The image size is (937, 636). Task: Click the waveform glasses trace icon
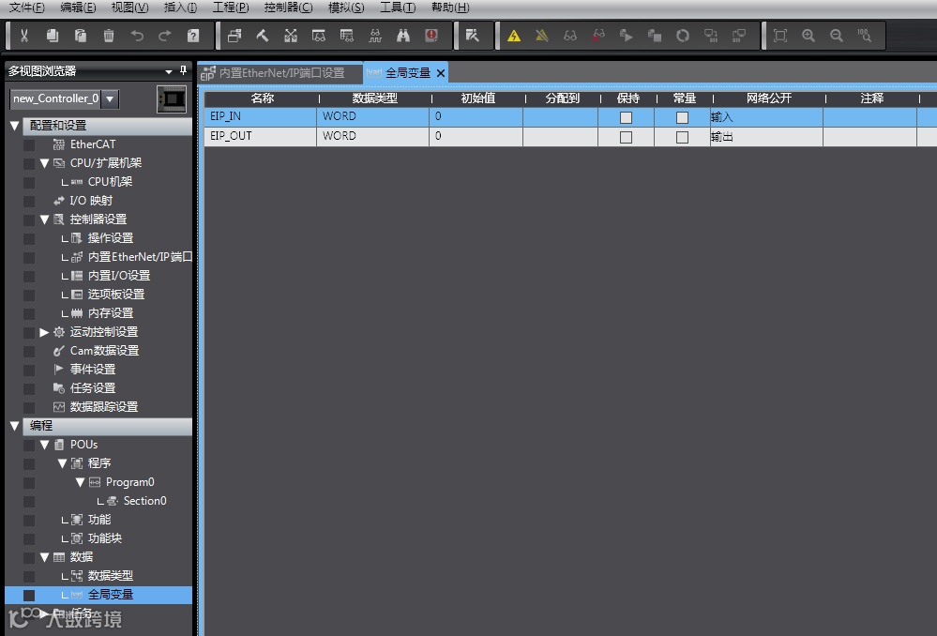pos(374,36)
